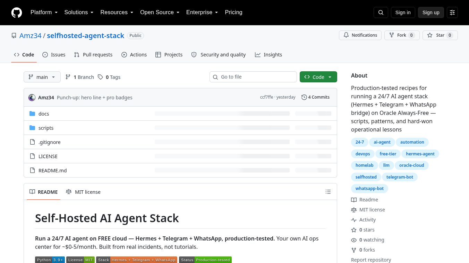Click the README.md file icon

(32, 170)
